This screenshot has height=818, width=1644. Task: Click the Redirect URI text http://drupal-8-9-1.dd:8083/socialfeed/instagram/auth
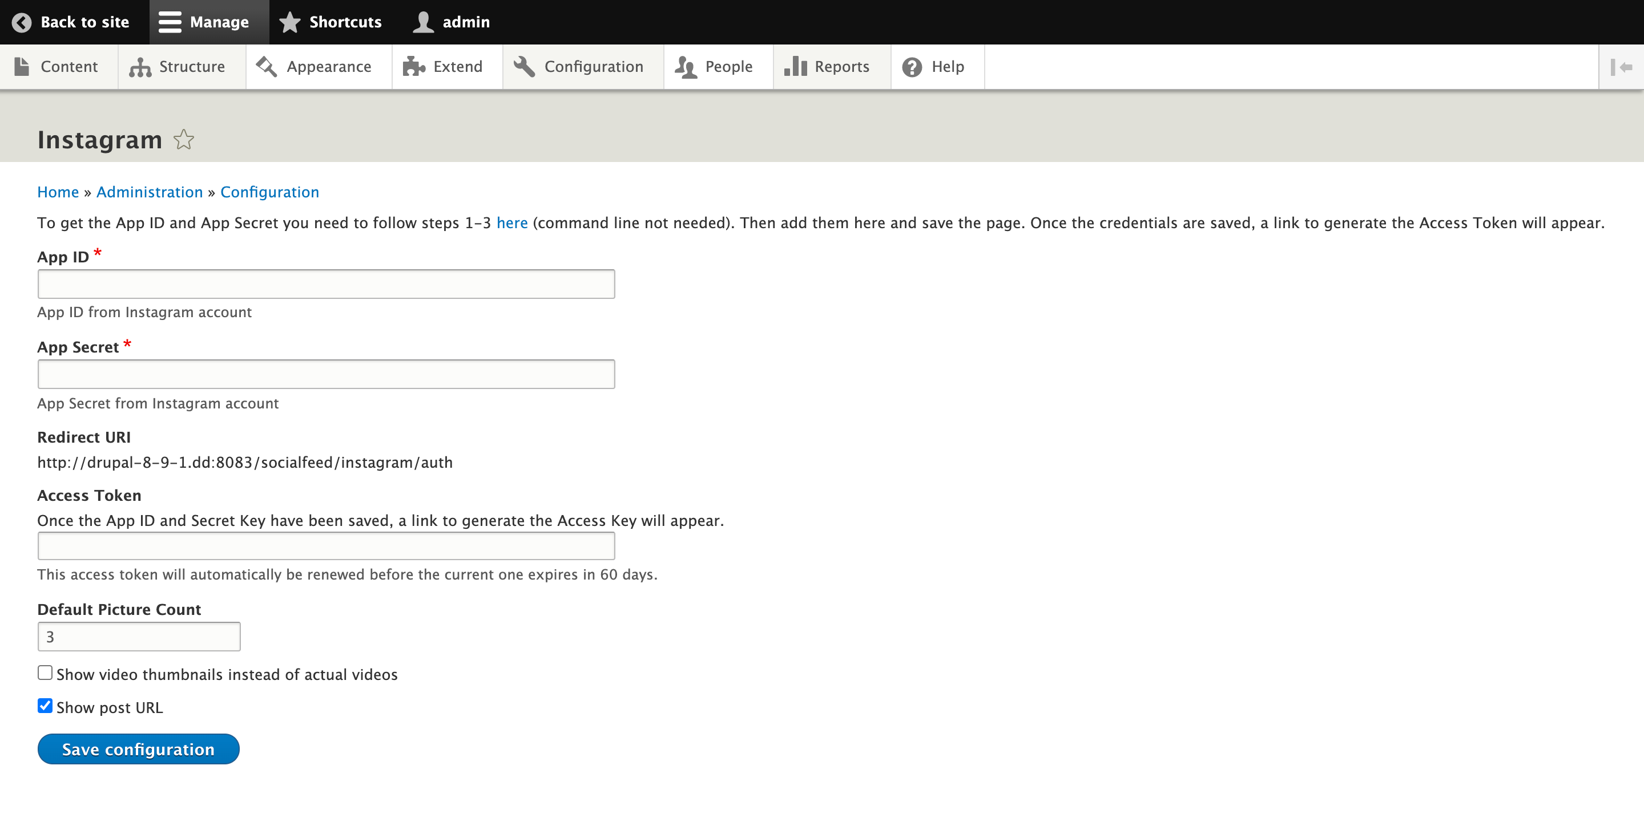pos(245,462)
